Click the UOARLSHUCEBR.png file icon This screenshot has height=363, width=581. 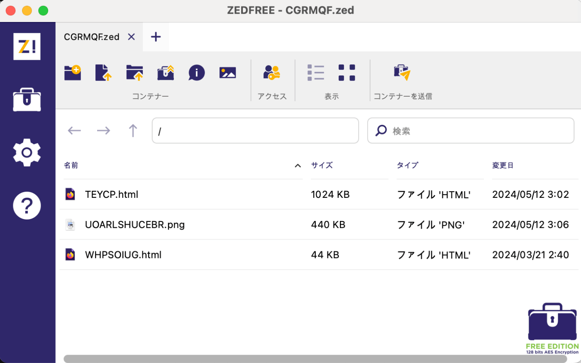pos(71,224)
